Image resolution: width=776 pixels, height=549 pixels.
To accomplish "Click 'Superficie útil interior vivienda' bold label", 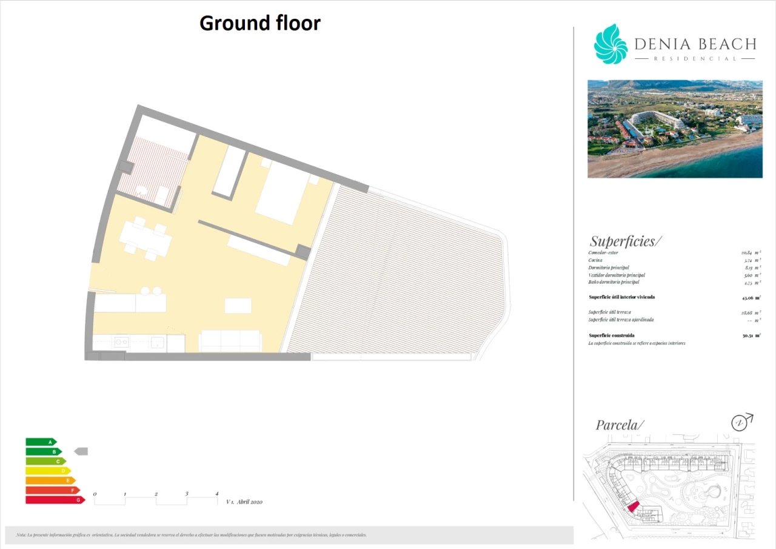I will pyautogui.click(x=622, y=297).
